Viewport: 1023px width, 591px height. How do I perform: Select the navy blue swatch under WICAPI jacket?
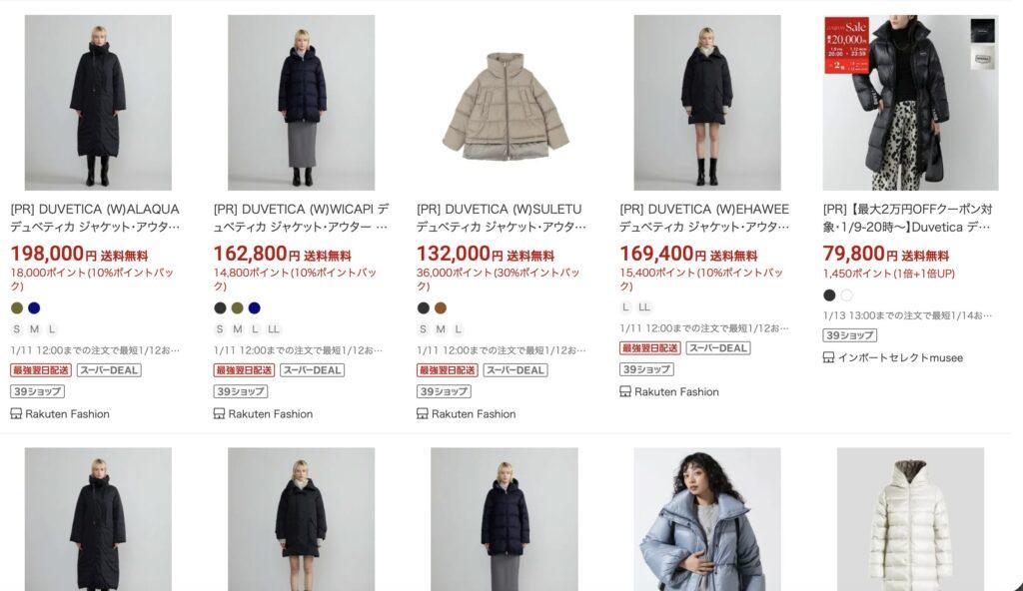255,307
